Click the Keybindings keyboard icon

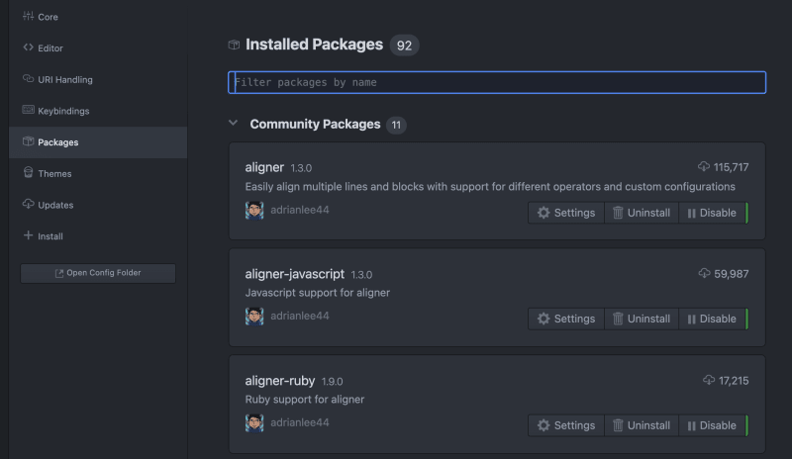pos(28,110)
